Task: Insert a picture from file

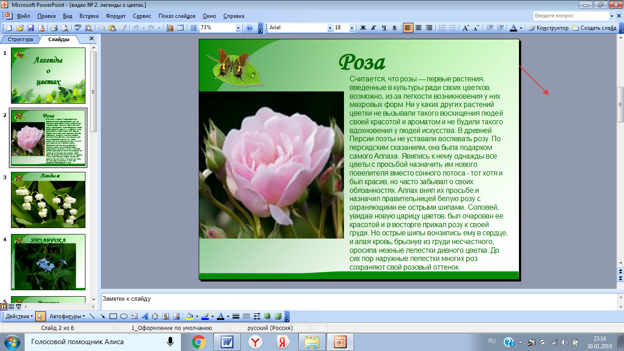Action: coord(176,316)
